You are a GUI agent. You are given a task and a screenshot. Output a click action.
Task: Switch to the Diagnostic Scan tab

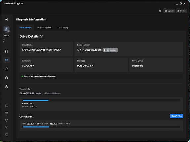pos(44,28)
